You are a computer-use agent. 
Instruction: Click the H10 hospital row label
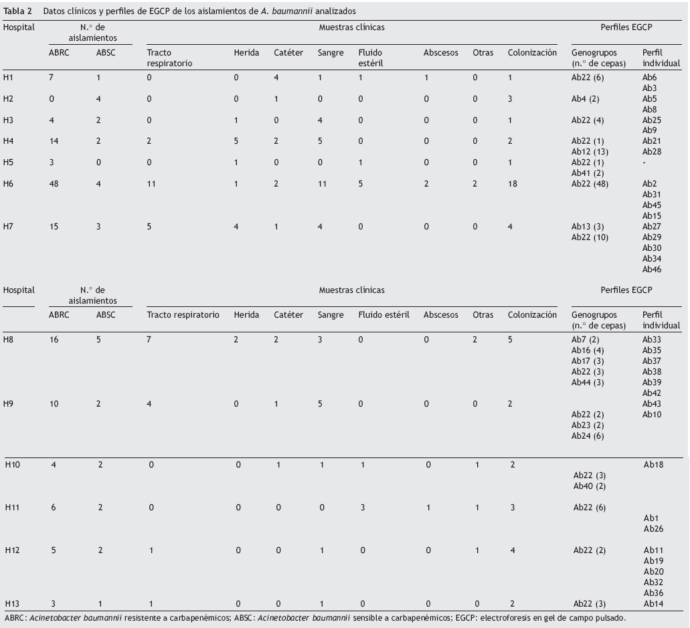13,465
